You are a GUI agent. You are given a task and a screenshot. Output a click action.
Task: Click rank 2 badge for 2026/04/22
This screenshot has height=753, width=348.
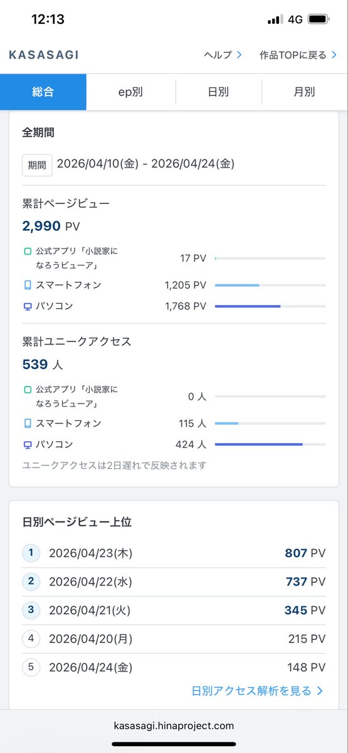click(31, 581)
